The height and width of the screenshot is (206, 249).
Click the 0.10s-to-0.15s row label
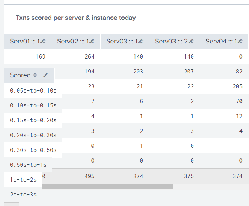(x=33, y=105)
